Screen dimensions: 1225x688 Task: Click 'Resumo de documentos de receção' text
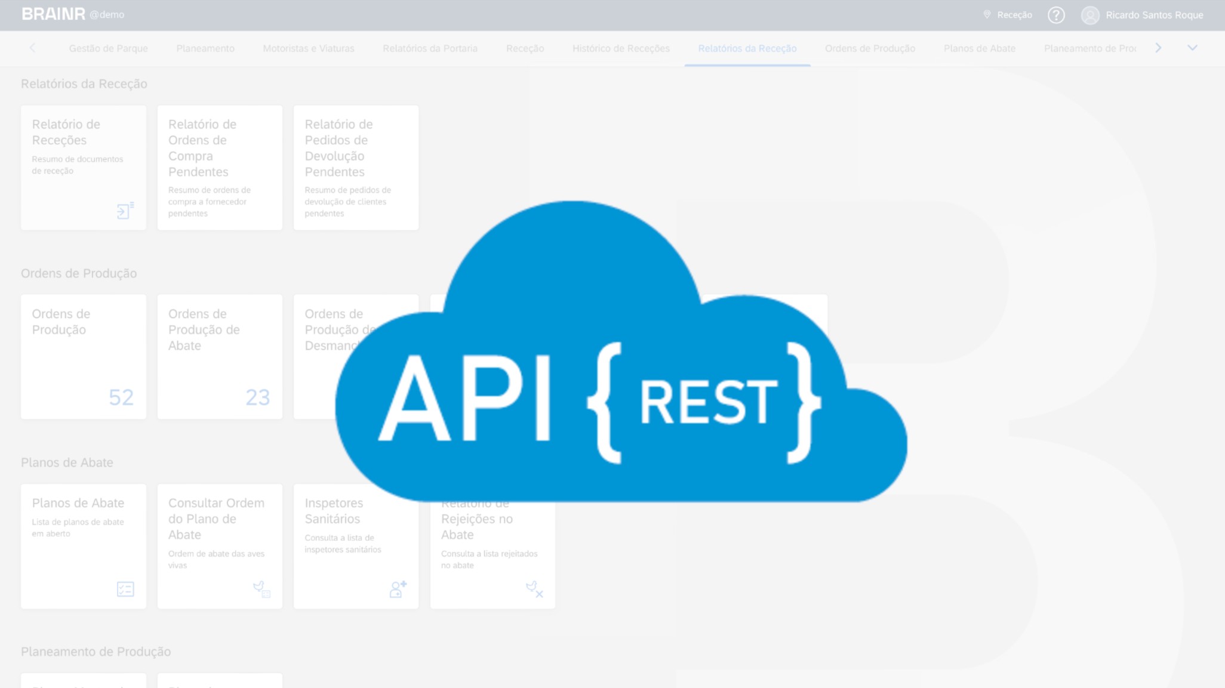click(78, 165)
